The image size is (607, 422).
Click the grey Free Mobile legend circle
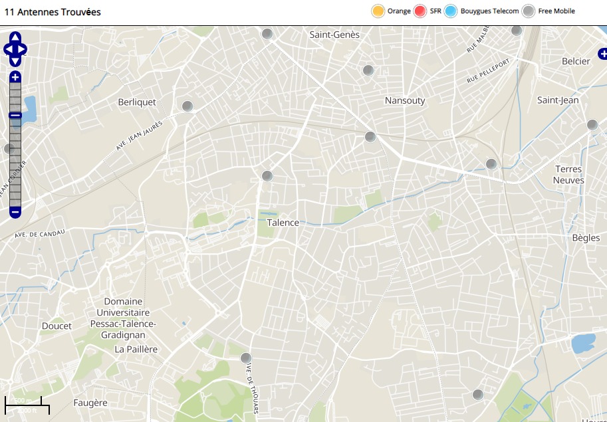529,11
